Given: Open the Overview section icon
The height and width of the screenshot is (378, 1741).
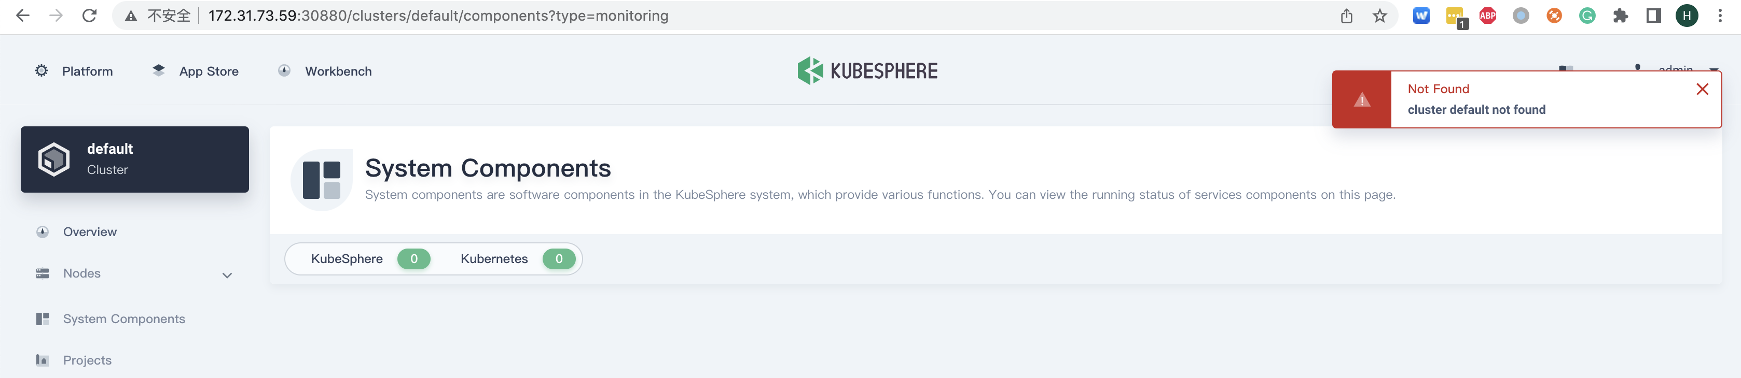Looking at the screenshot, I should point(42,231).
